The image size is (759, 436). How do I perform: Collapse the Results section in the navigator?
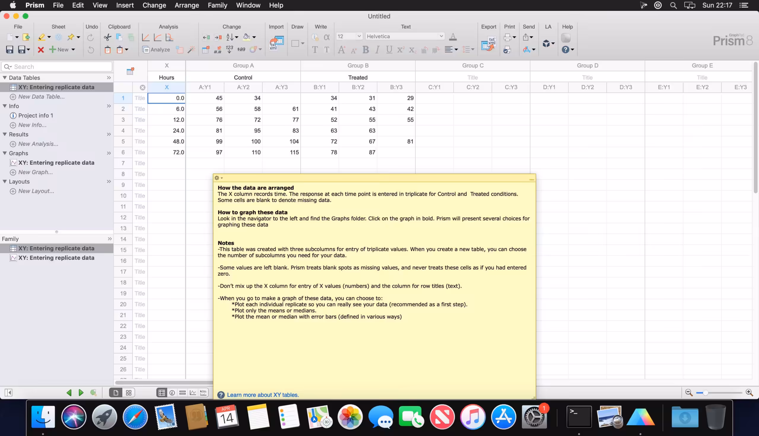click(5, 134)
